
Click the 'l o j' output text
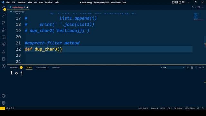16,73
